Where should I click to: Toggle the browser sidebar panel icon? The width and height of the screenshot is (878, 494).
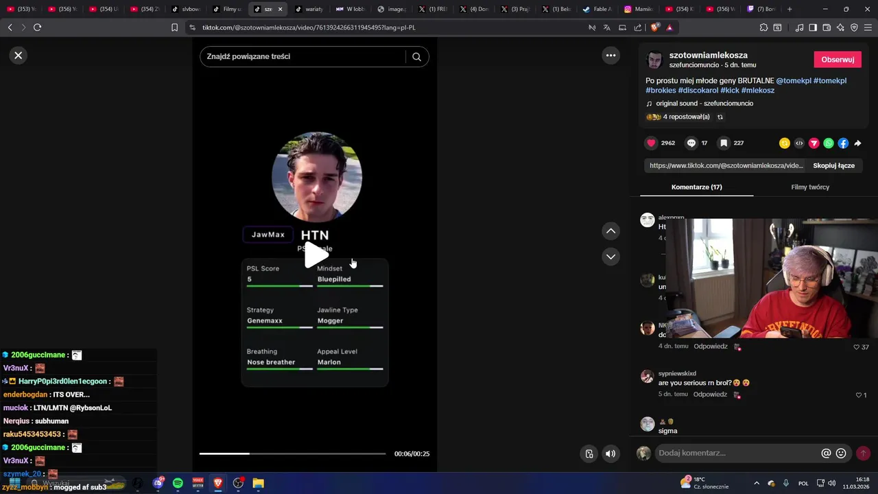point(813,27)
